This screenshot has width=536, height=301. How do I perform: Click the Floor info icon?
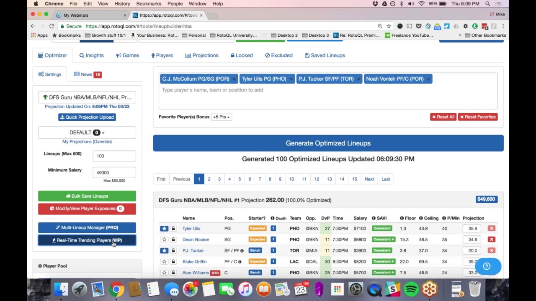coord(402,218)
